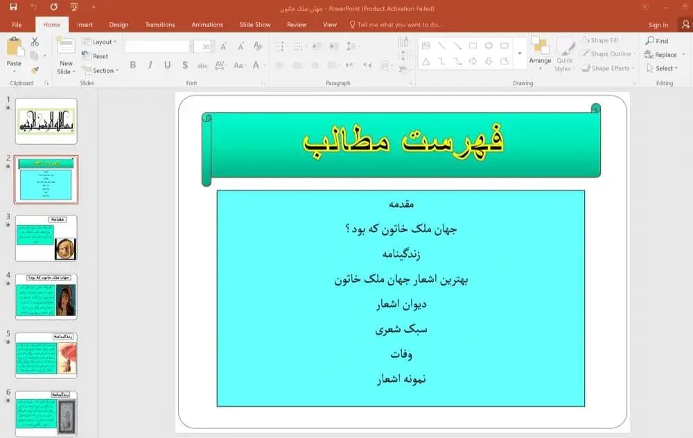This screenshot has height=438, width=693.
Task: Open the Shape Effects menu
Action: point(608,68)
